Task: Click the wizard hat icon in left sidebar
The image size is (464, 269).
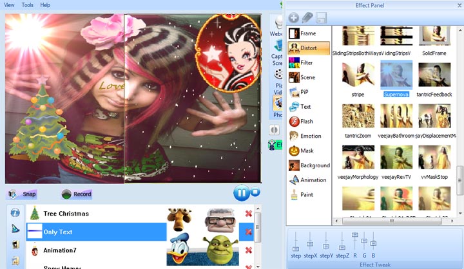Action: pyautogui.click(x=15, y=228)
